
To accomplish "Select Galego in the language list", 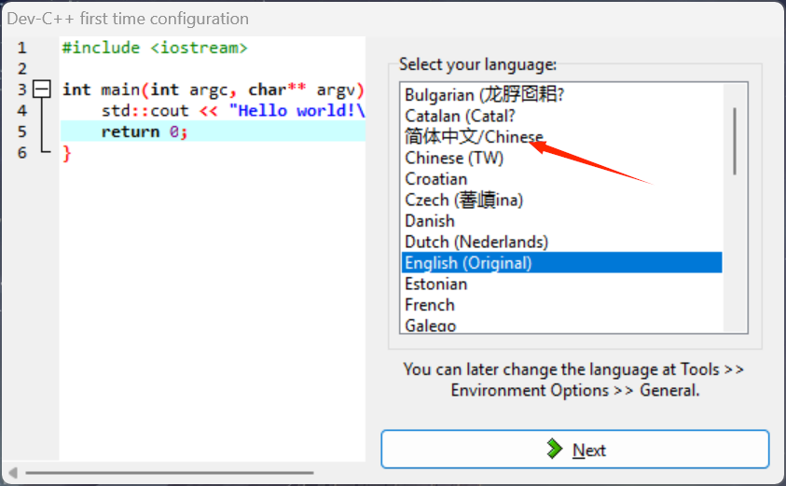I will coord(561,325).
